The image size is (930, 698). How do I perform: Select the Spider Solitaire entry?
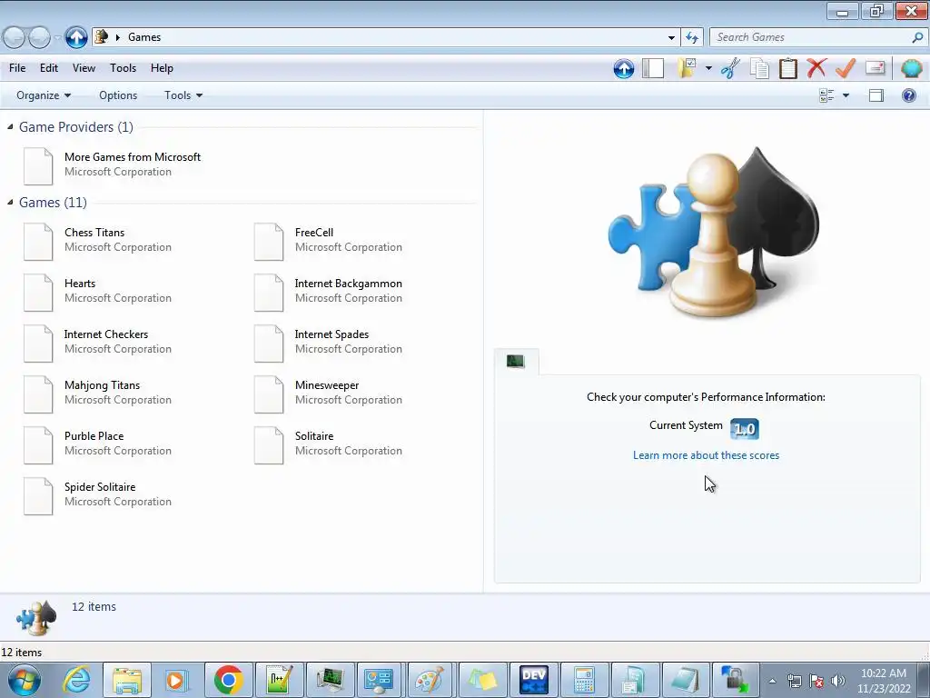(98, 494)
